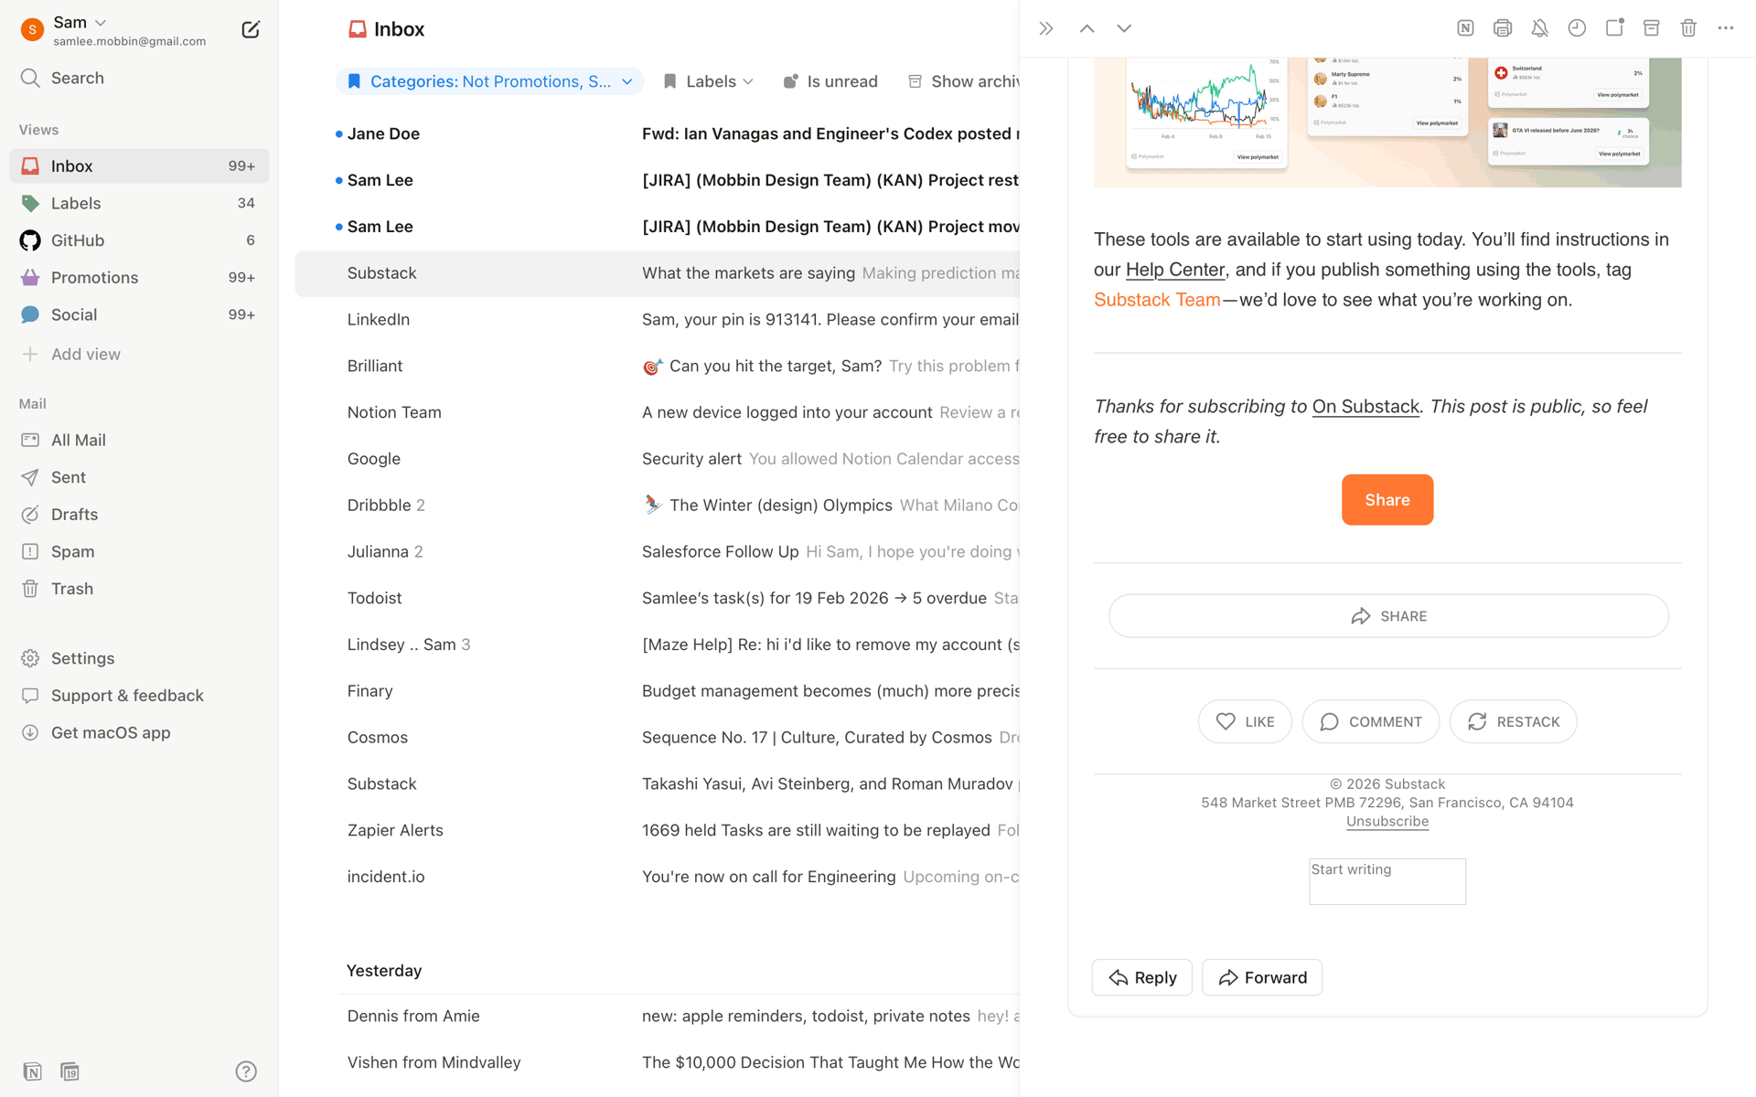The height and width of the screenshot is (1097, 1756).
Task: Mark the email unread with the dotted square icon
Action: pyautogui.click(x=1614, y=27)
